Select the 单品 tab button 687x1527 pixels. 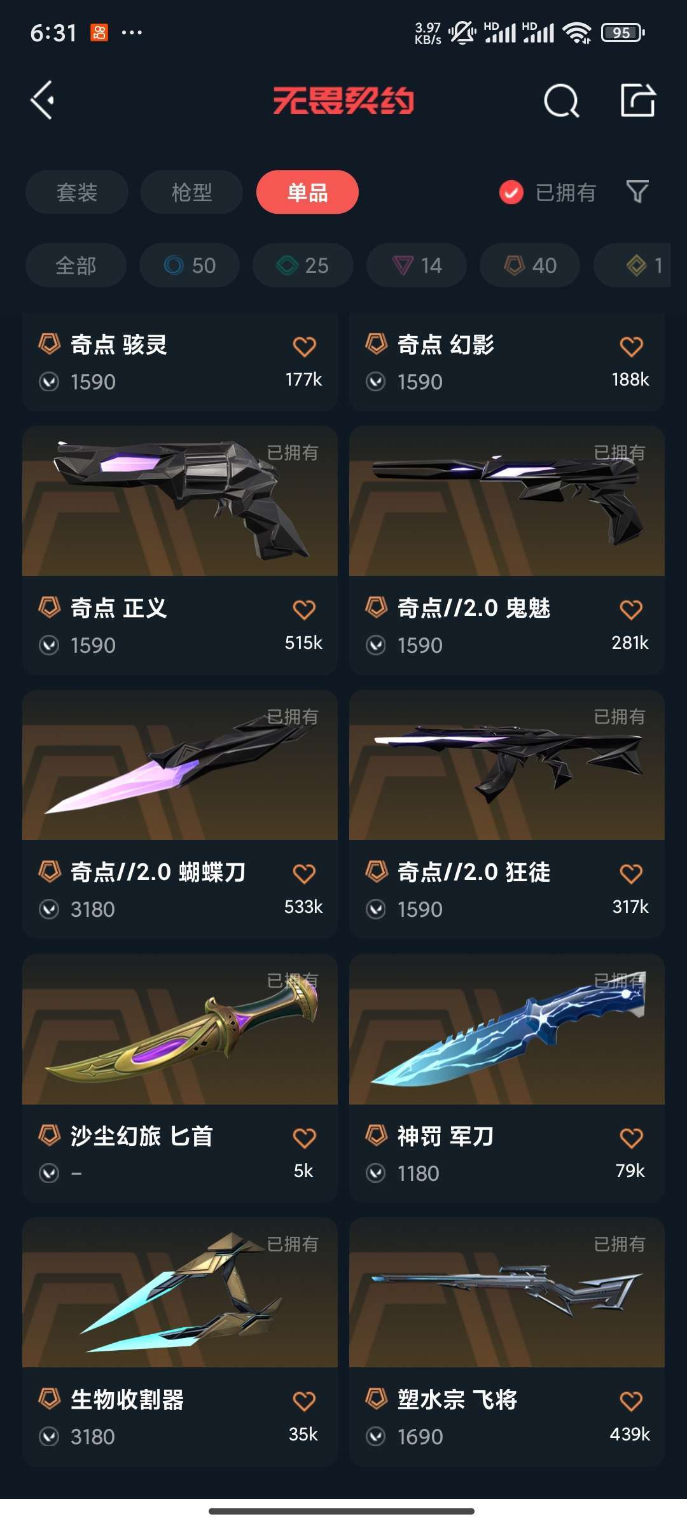307,192
